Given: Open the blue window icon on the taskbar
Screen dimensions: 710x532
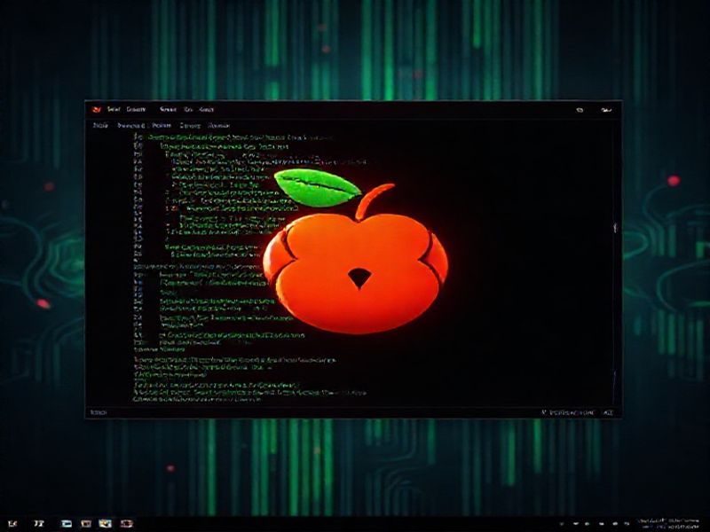Looking at the screenshot, I should click(x=66, y=524).
